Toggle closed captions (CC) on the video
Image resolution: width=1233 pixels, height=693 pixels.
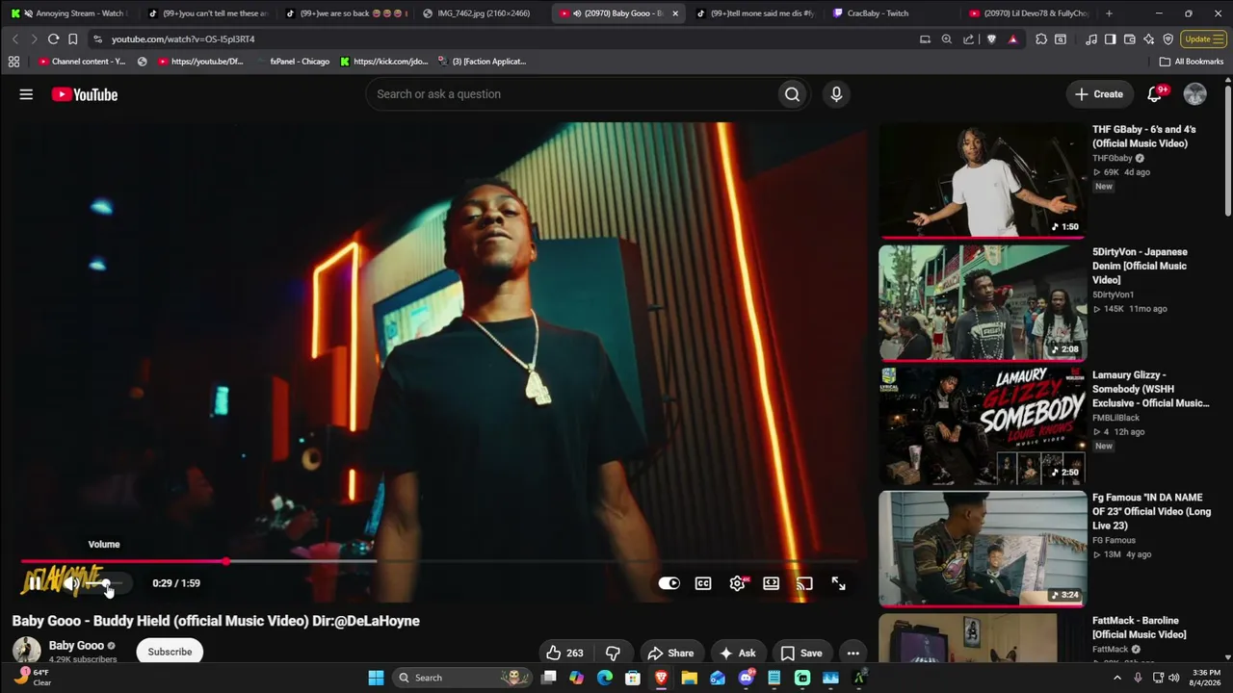(x=703, y=583)
